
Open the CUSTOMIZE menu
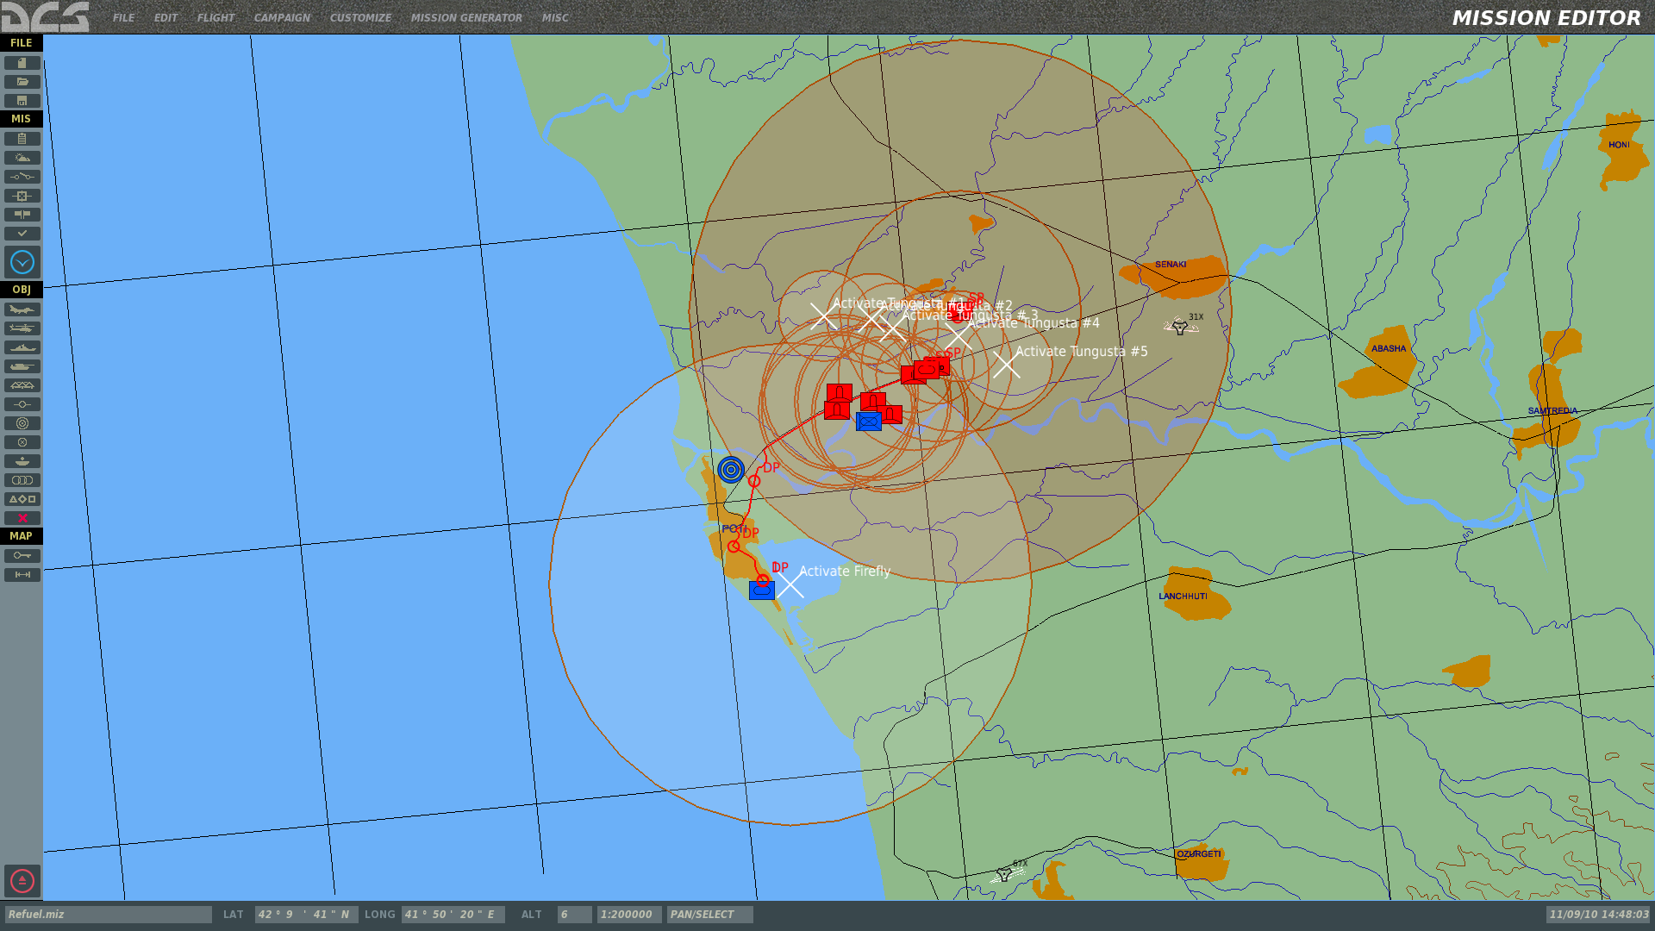[360, 17]
